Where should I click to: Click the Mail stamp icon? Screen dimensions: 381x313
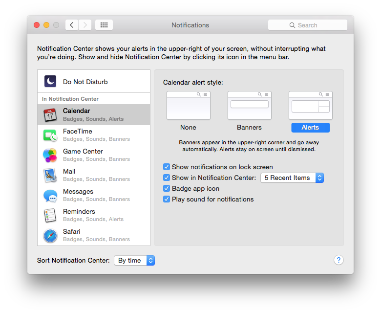click(50, 176)
